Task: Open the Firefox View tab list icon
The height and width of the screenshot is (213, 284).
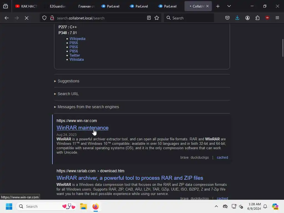Action: pos(6,6)
